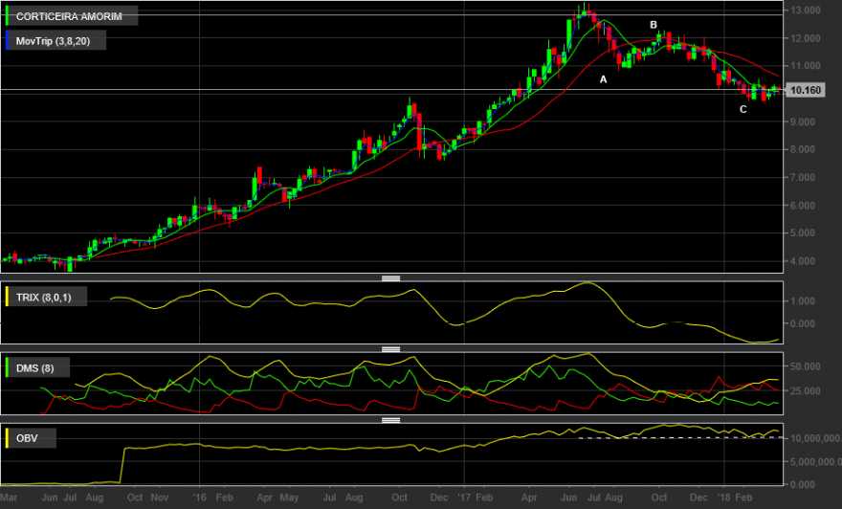Screen dimensions: 842x509
Task: Click wave label B on the chart
Action: 654,25
